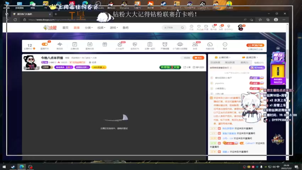Open the browser settings three-dots menu
302x170 pixels.
click(x=284, y=20)
